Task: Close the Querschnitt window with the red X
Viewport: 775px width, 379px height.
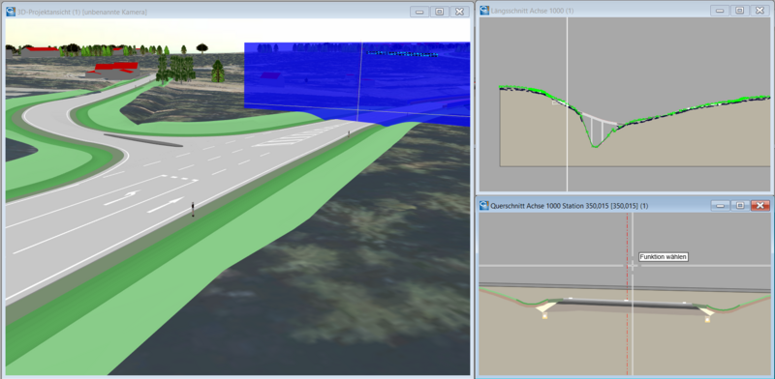Action: click(760, 205)
